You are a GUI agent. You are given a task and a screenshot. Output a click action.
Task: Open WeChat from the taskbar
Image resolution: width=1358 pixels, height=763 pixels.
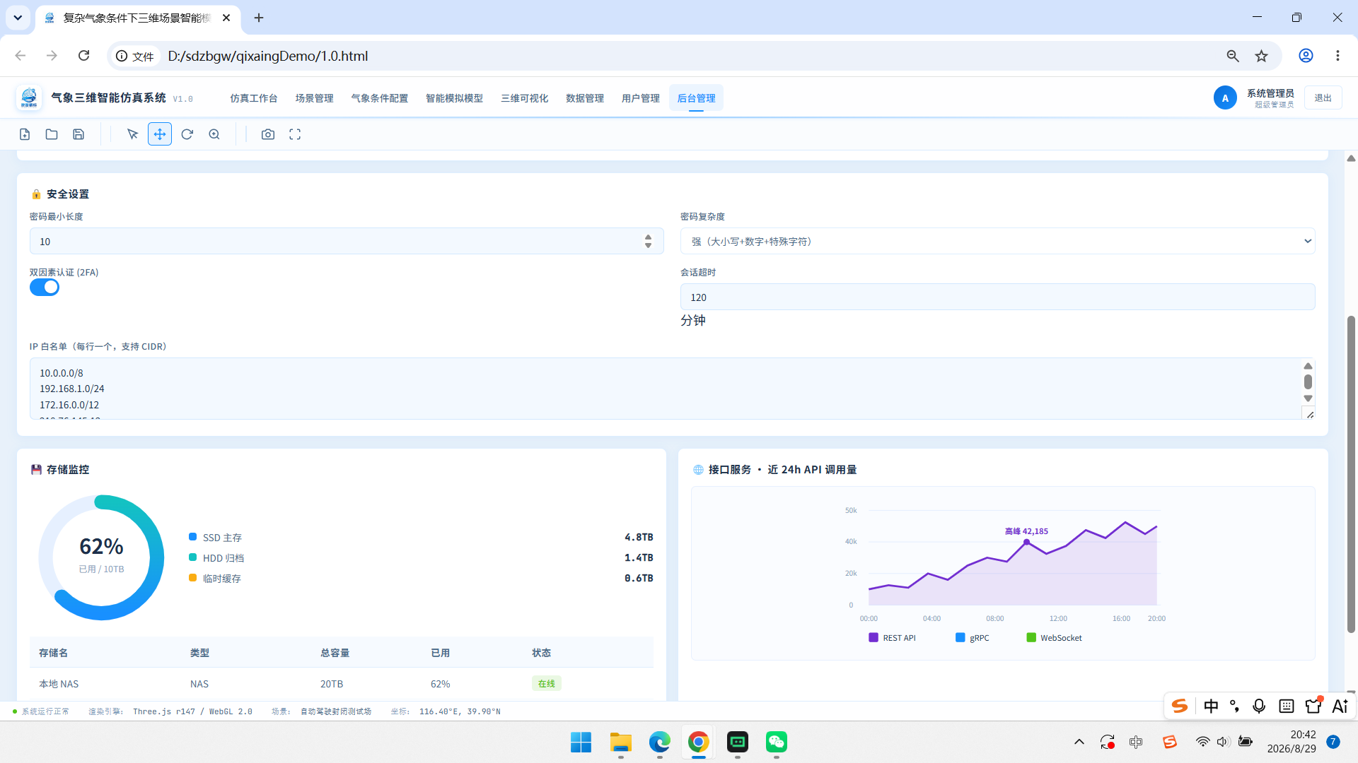[777, 742]
